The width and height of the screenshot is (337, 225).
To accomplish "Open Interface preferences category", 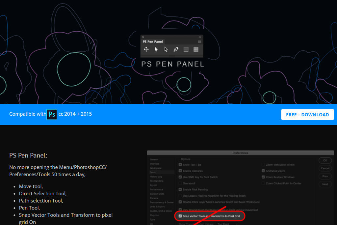I will click(155, 164).
